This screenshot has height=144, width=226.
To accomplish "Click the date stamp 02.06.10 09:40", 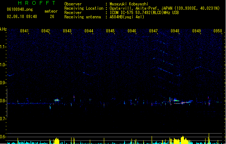I will click(x=22, y=17).
